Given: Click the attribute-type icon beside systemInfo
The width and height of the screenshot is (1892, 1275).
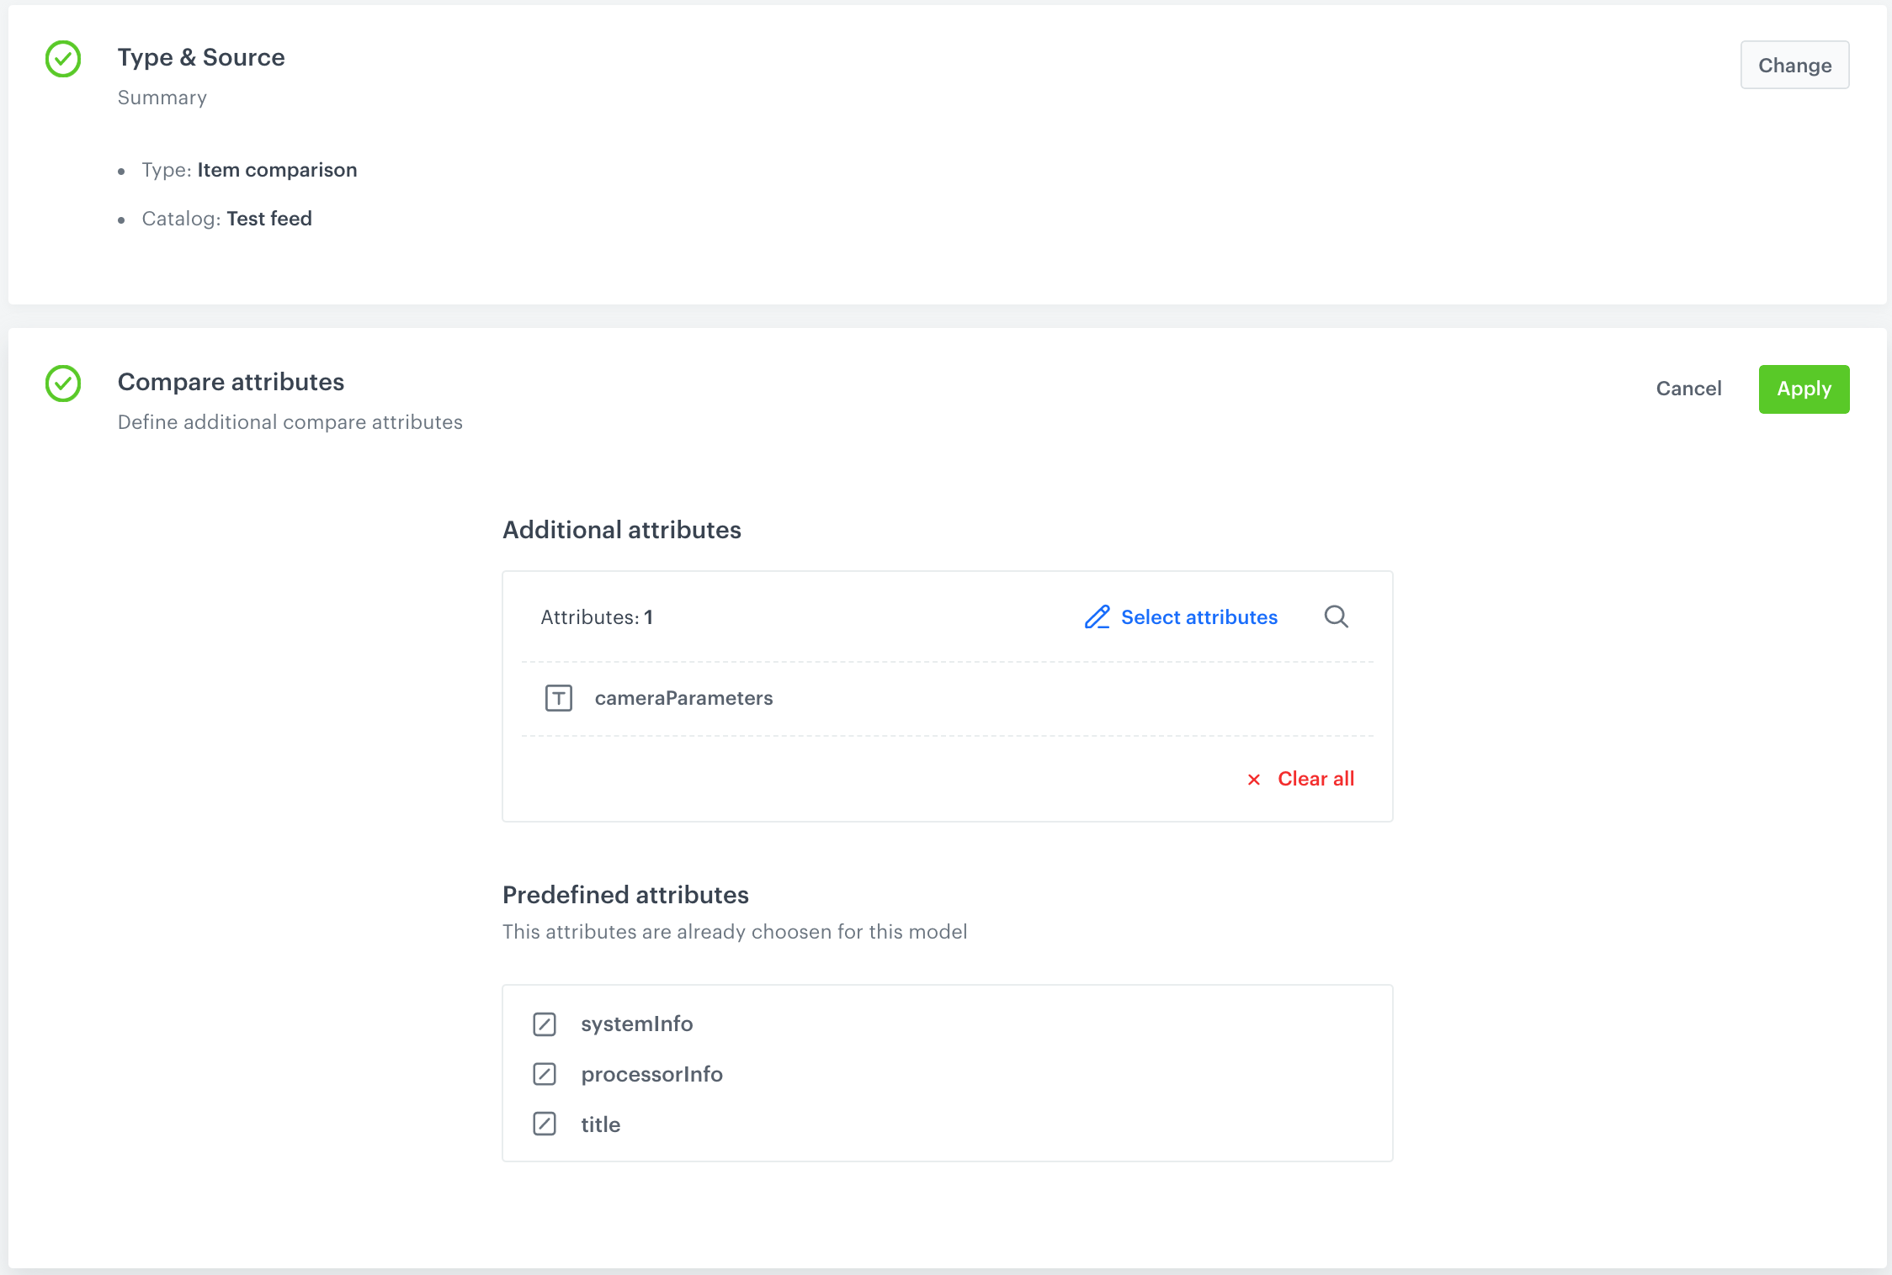Looking at the screenshot, I should click(545, 1024).
